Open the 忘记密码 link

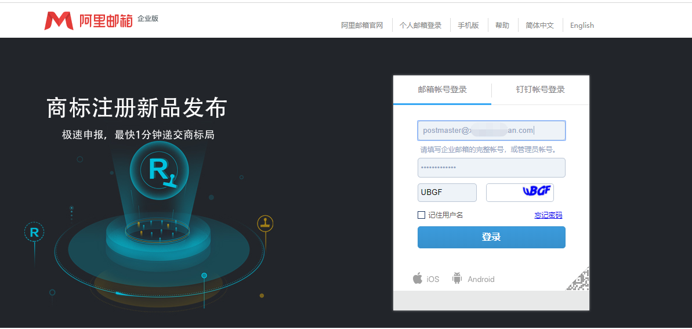[548, 215]
